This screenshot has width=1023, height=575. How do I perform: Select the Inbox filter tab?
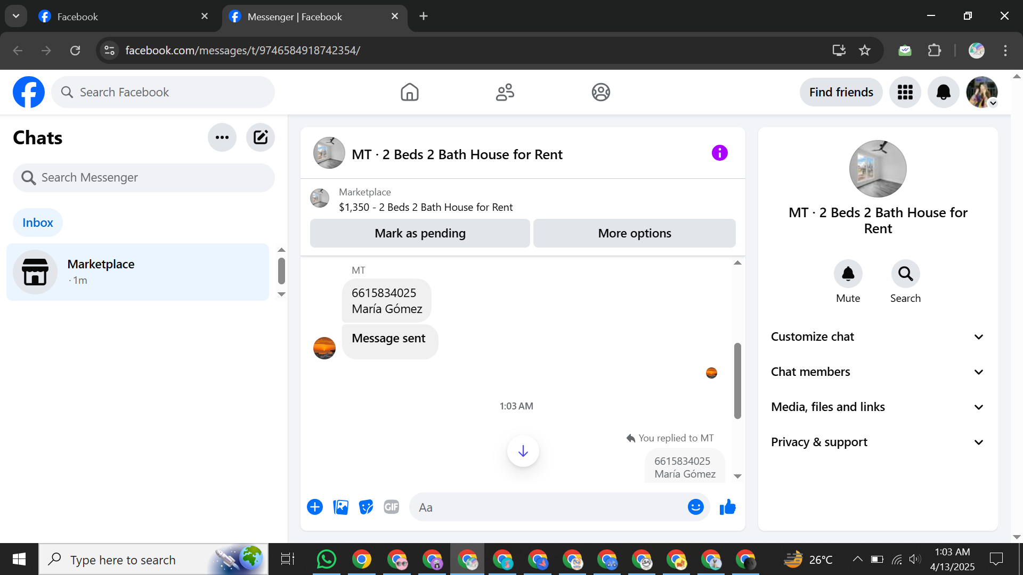click(x=38, y=223)
